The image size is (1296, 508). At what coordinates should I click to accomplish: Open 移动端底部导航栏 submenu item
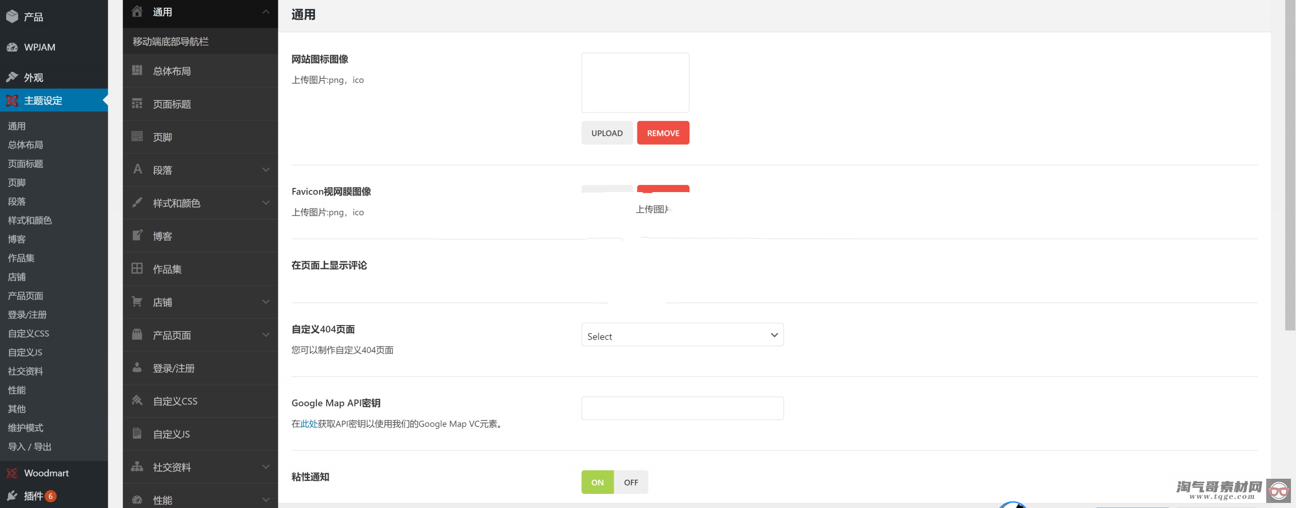(200, 41)
